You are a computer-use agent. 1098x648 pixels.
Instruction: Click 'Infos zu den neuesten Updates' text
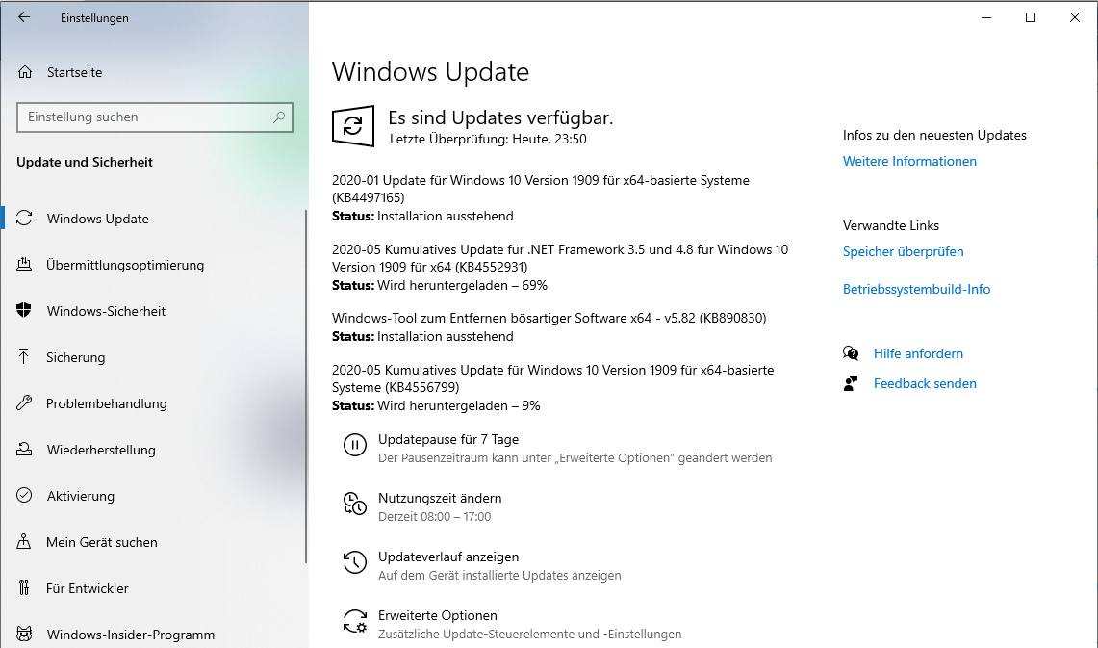tap(934, 135)
